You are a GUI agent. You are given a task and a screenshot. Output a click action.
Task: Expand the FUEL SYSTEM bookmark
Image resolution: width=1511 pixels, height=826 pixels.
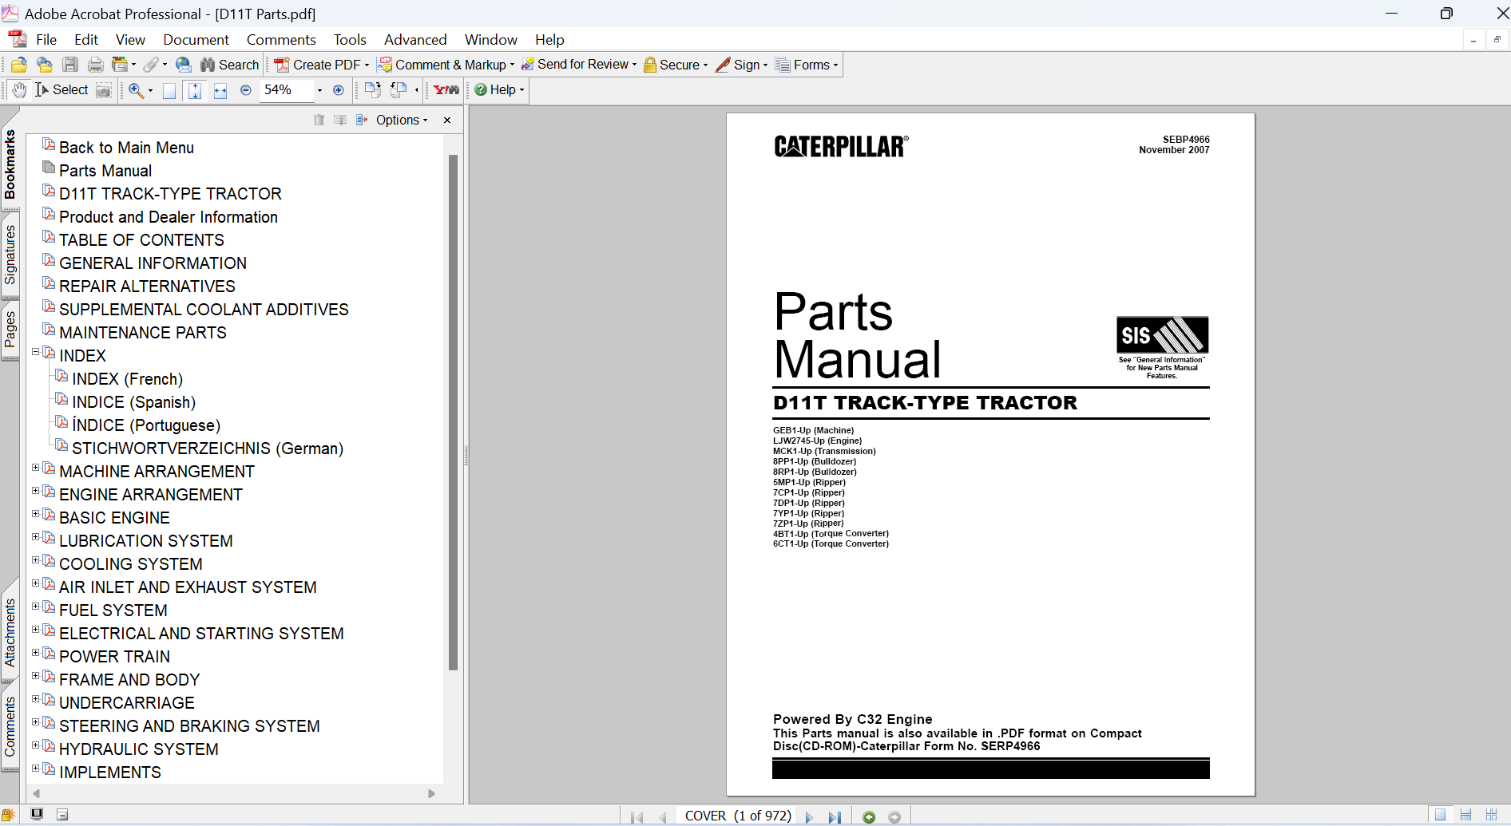click(x=35, y=607)
